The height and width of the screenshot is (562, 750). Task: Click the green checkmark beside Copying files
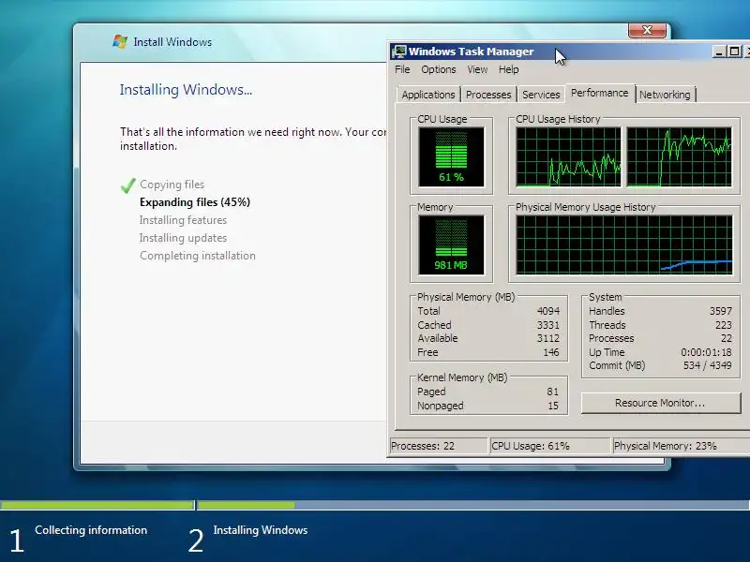[128, 185]
